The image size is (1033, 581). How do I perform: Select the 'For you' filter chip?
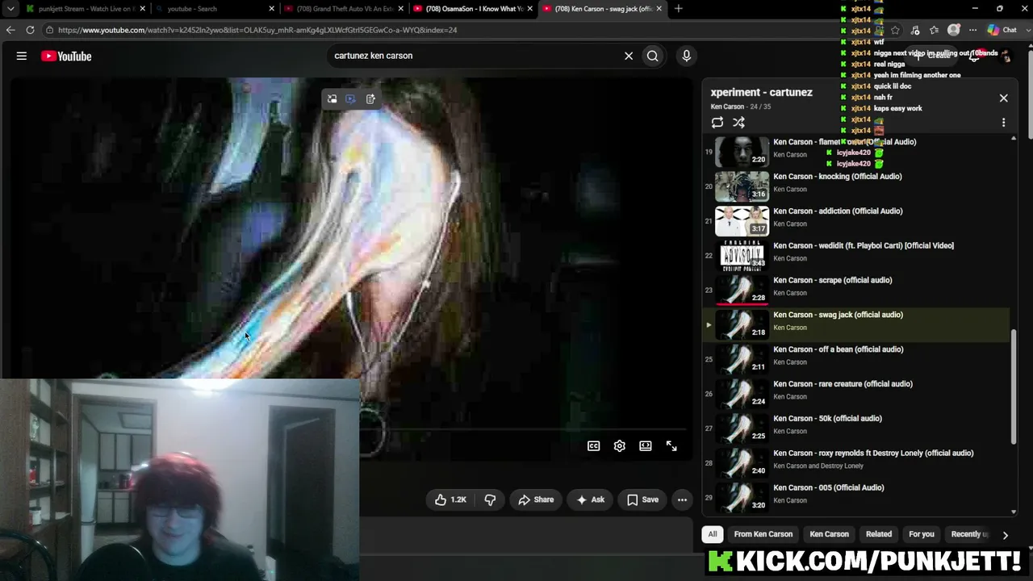922,534
